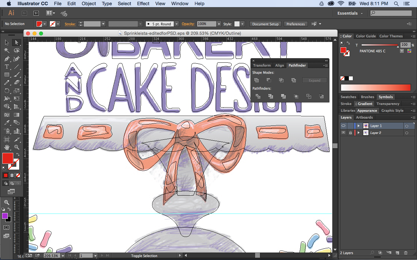Set fill mode to Color button
Image resolution: width=417 pixels, height=260 pixels.
point(6,175)
